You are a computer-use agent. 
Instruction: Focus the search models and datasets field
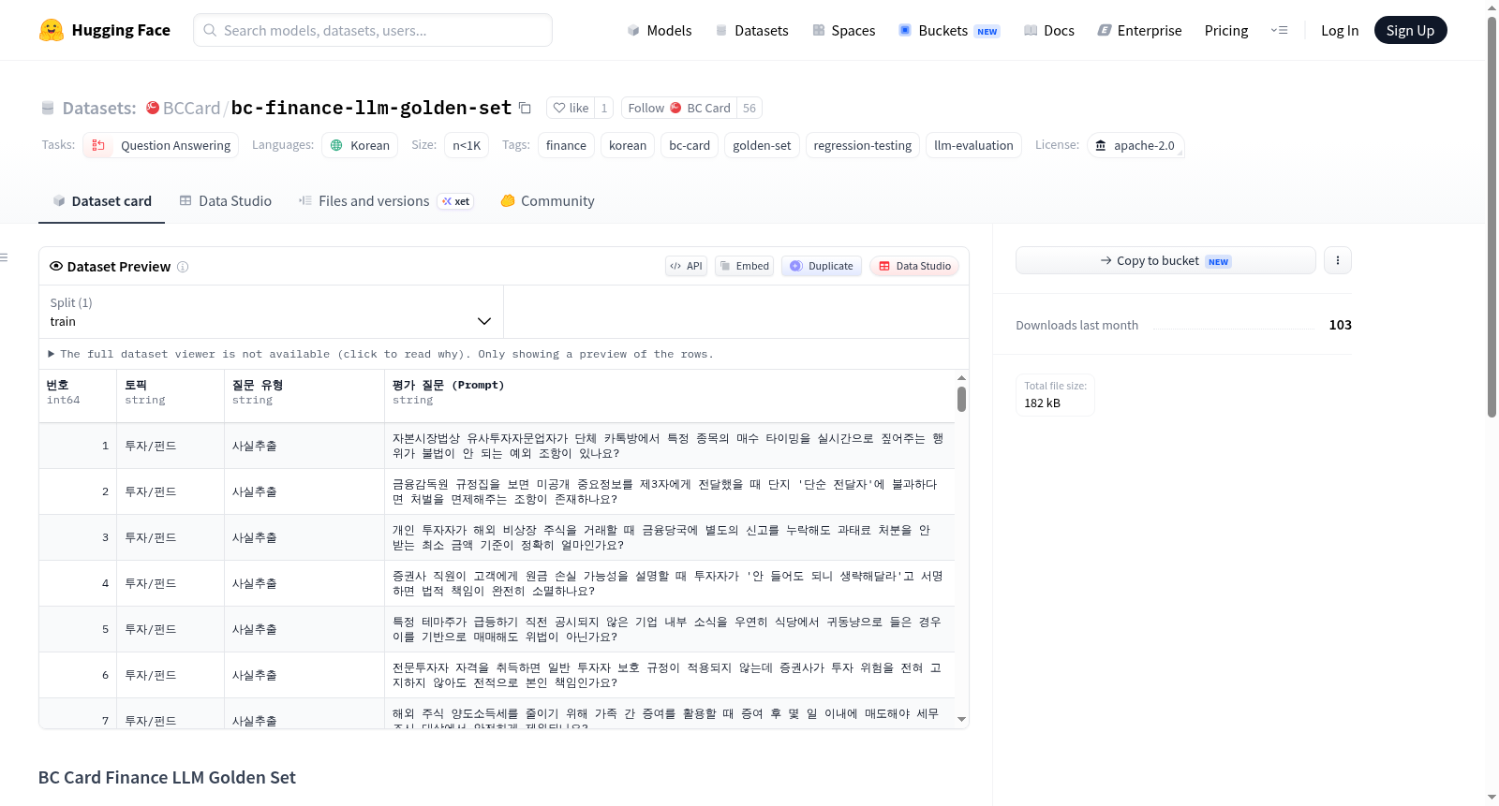(373, 30)
